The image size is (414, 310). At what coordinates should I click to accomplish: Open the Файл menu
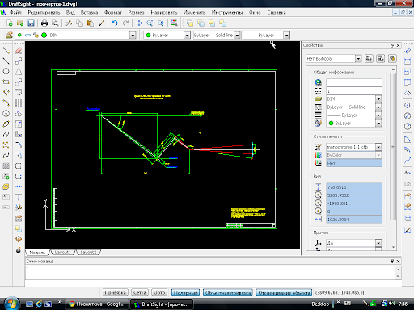click(x=15, y=13)
